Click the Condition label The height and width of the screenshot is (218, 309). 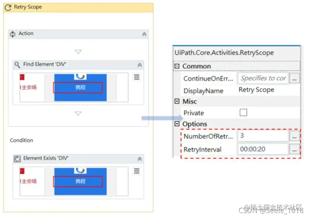pos(22,140)
